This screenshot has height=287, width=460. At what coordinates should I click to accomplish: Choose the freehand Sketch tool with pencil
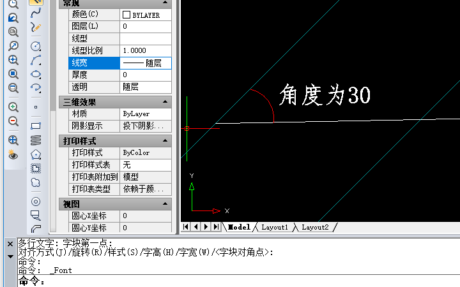(36, 27)
